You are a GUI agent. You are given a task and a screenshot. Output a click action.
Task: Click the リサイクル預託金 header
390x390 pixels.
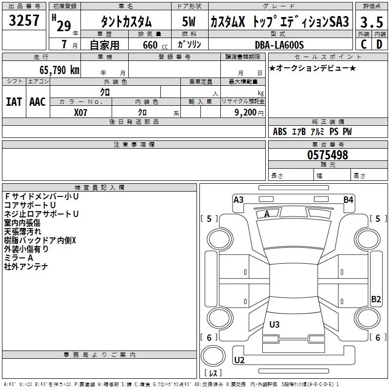[243, 102]
